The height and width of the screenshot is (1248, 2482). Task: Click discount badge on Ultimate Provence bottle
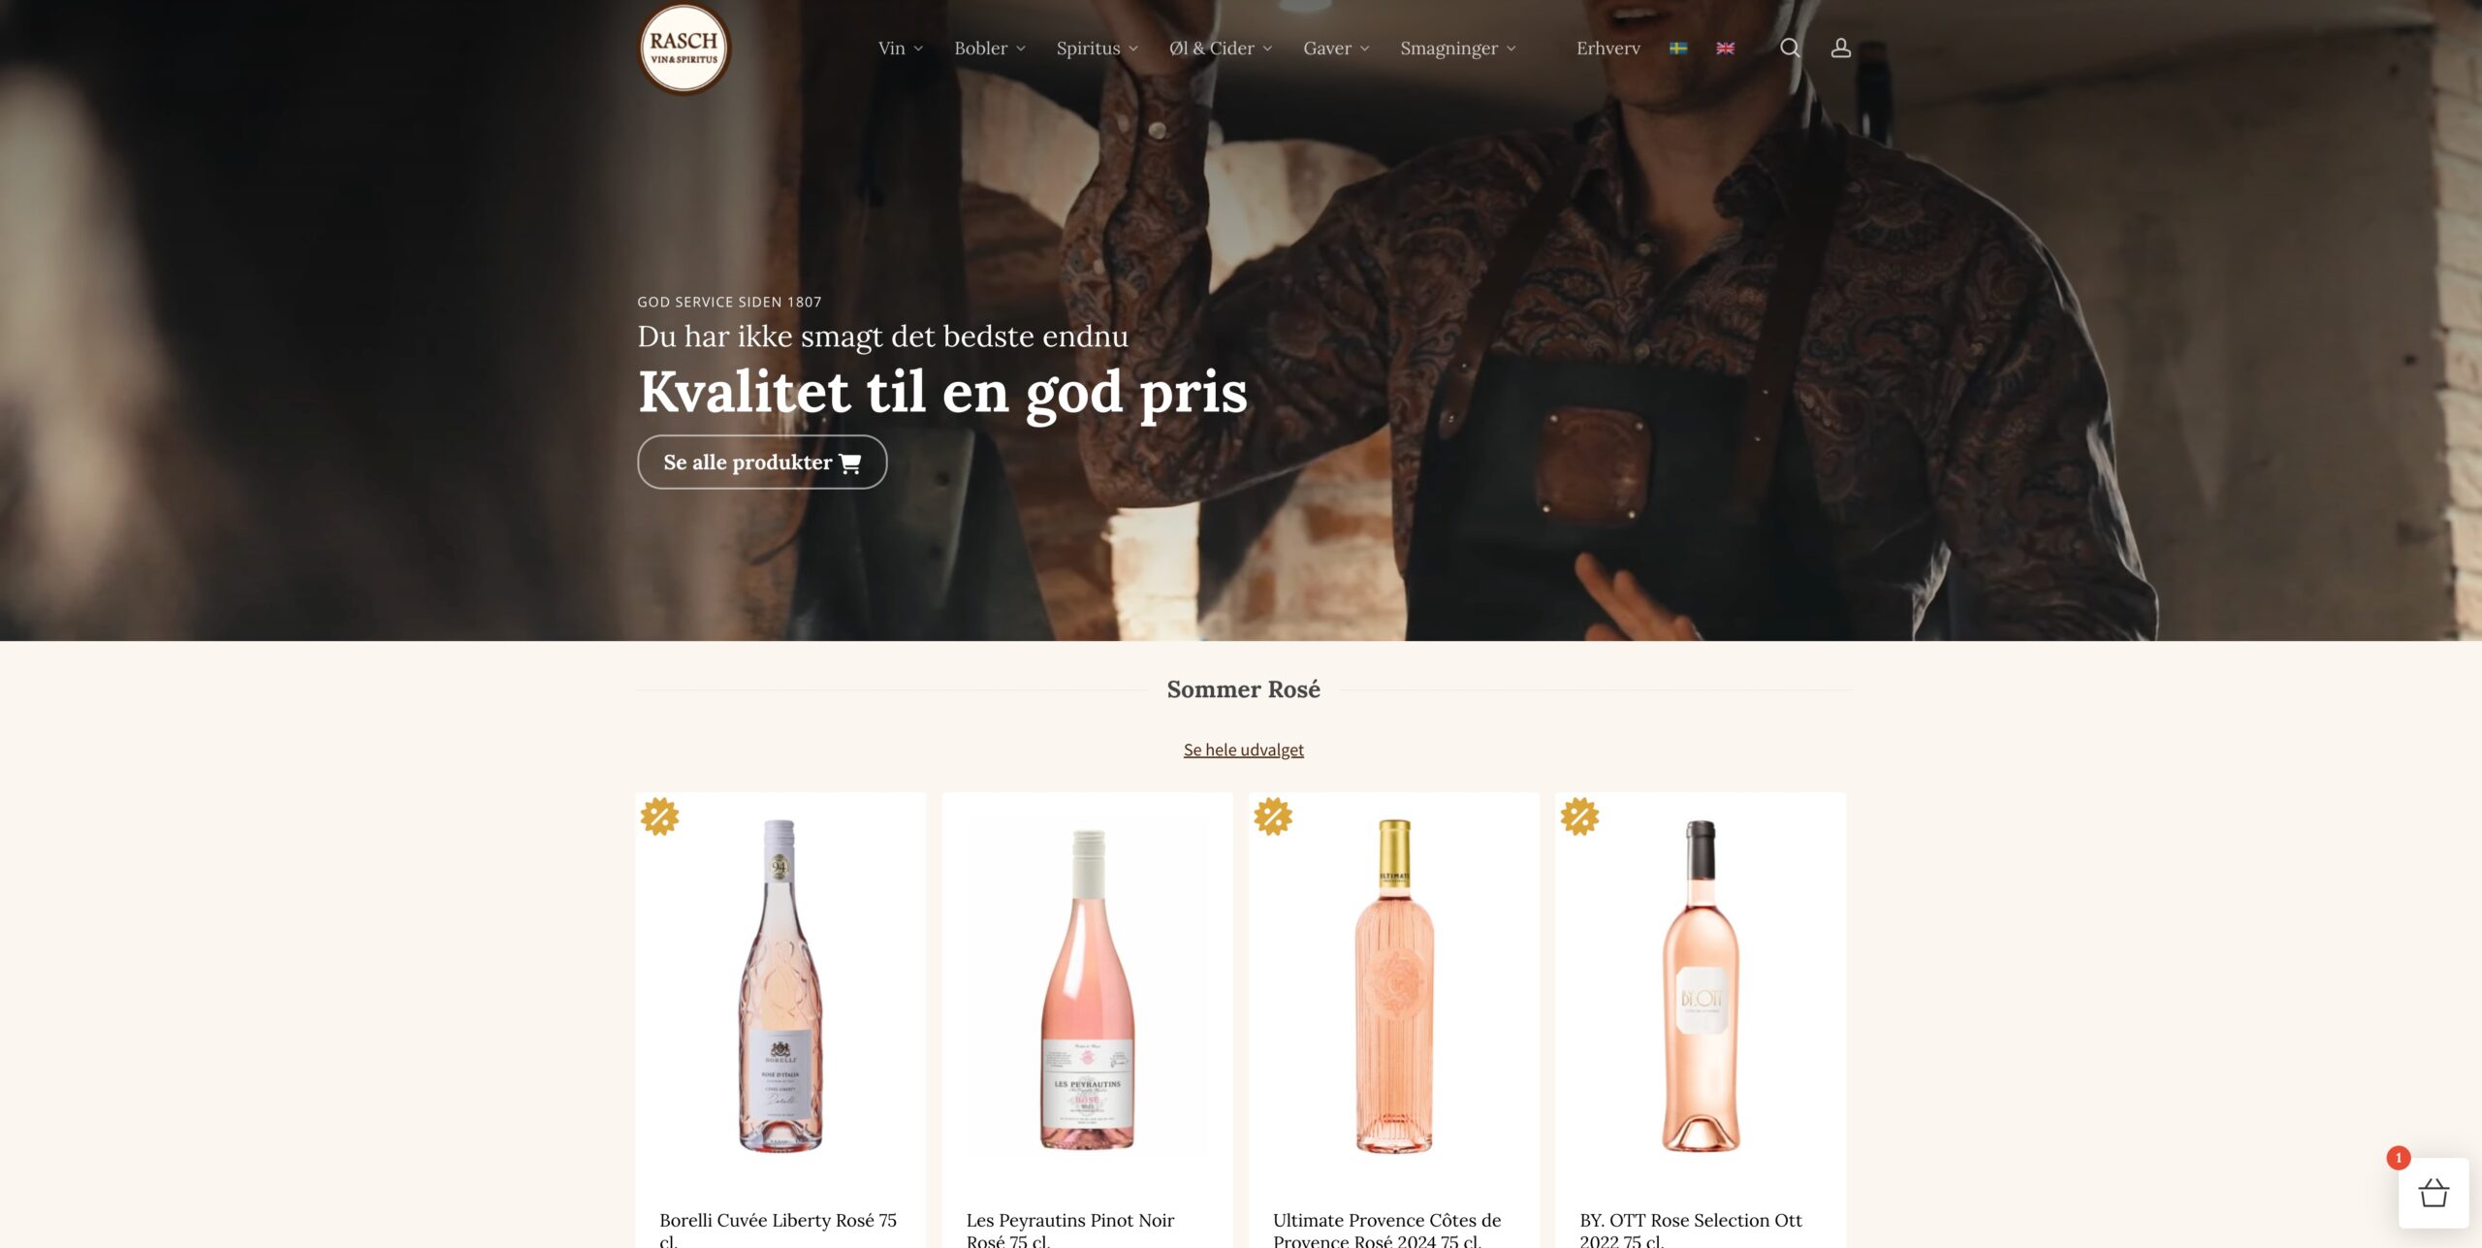pyautogui.click(x=1273, y=816)
